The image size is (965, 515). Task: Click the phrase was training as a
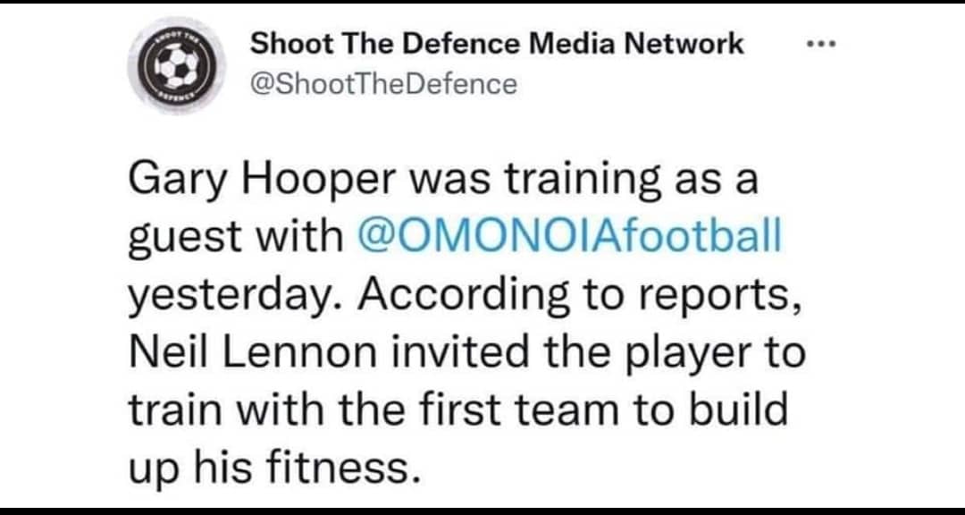click(x=583, y=182)
